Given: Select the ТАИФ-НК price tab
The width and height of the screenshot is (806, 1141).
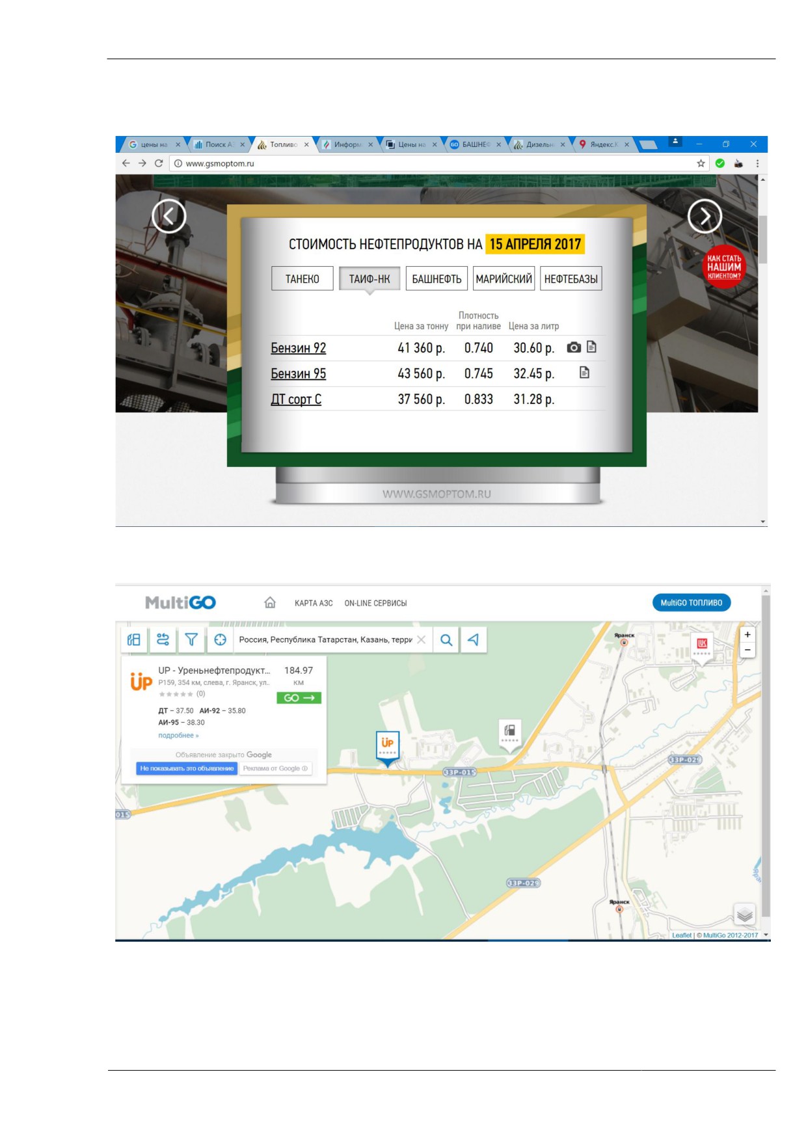Looking at the screenshot, I should pyautogui.click(x=369, y=278).
